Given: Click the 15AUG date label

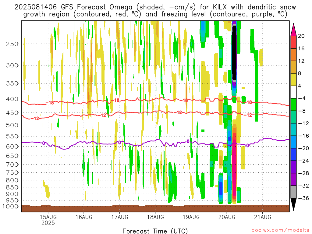Looking at the screenshot, I should point(48,217).
